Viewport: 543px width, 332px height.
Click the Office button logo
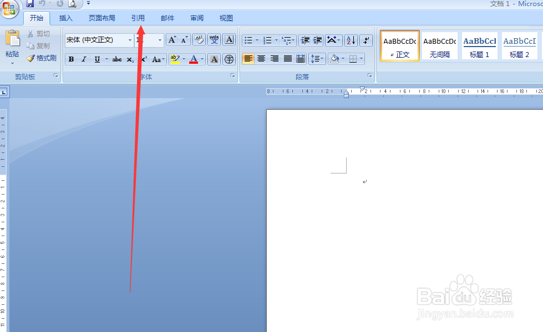pos(9,8)
